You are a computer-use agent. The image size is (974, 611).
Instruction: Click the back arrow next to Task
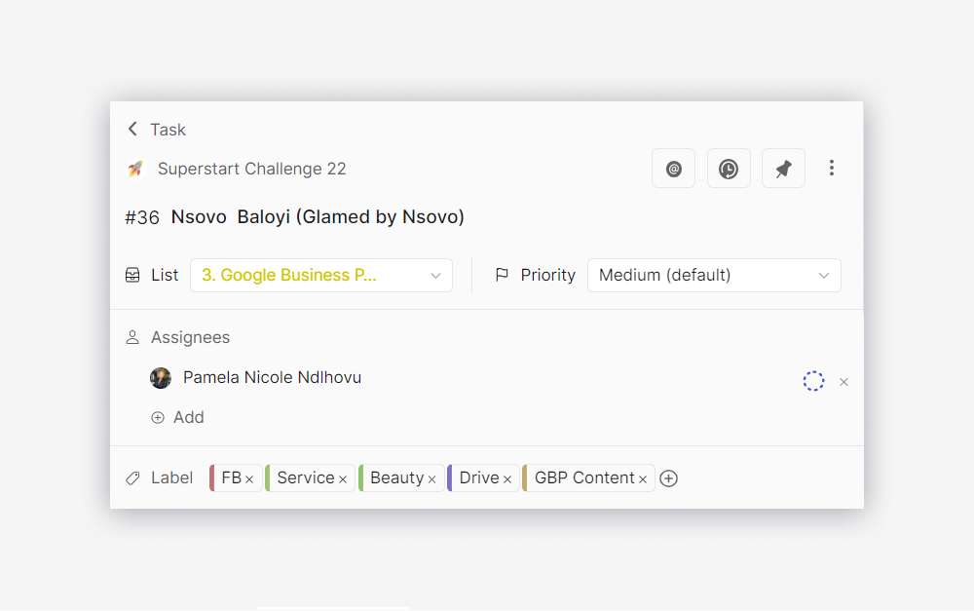click(132, 129)
